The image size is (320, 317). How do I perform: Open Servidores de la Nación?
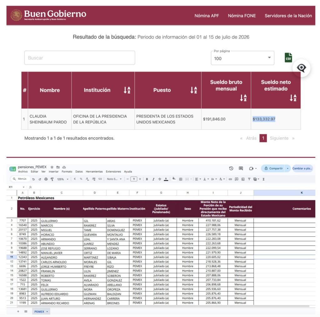click(288, 16)
